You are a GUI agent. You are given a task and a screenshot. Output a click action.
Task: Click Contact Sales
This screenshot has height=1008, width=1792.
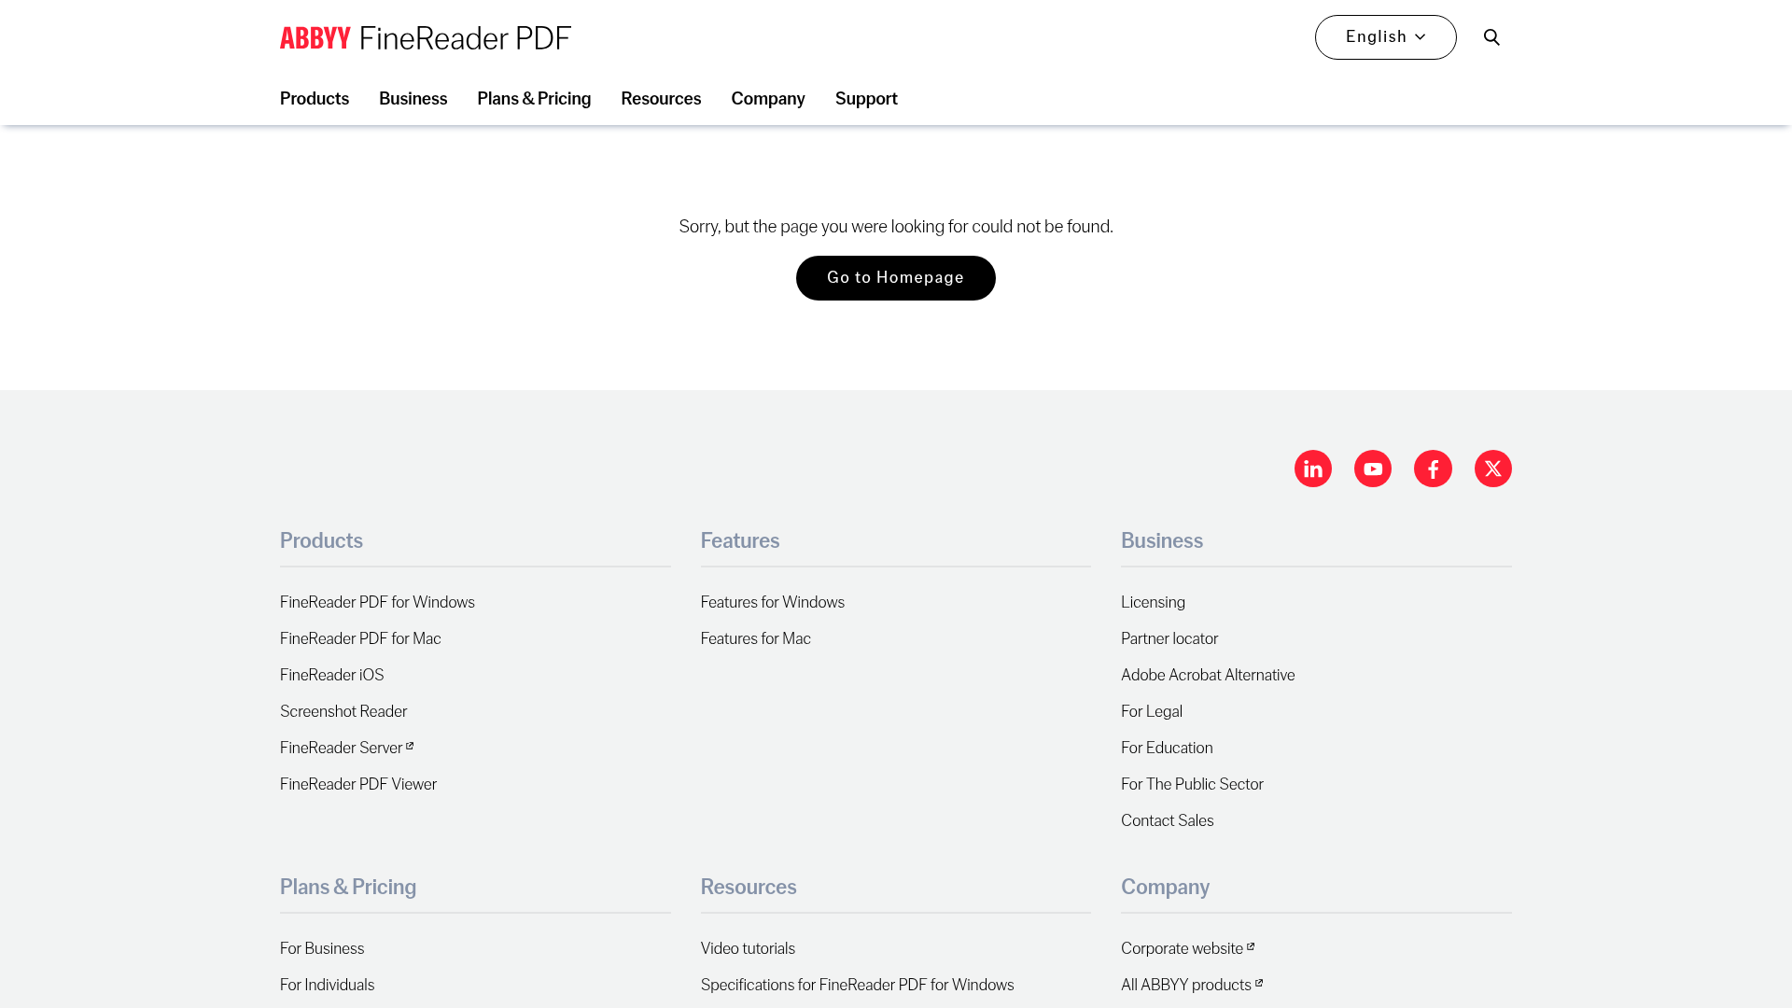coord(1167,820)
